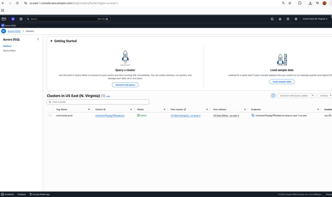This screenshot has height=197, width=332.
Task: Click the Feedback link in the footer
Action: tap(21, 194)
